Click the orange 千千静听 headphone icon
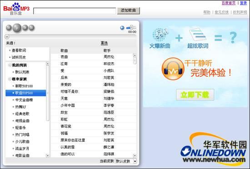250x169 pixels. [173, 69]
